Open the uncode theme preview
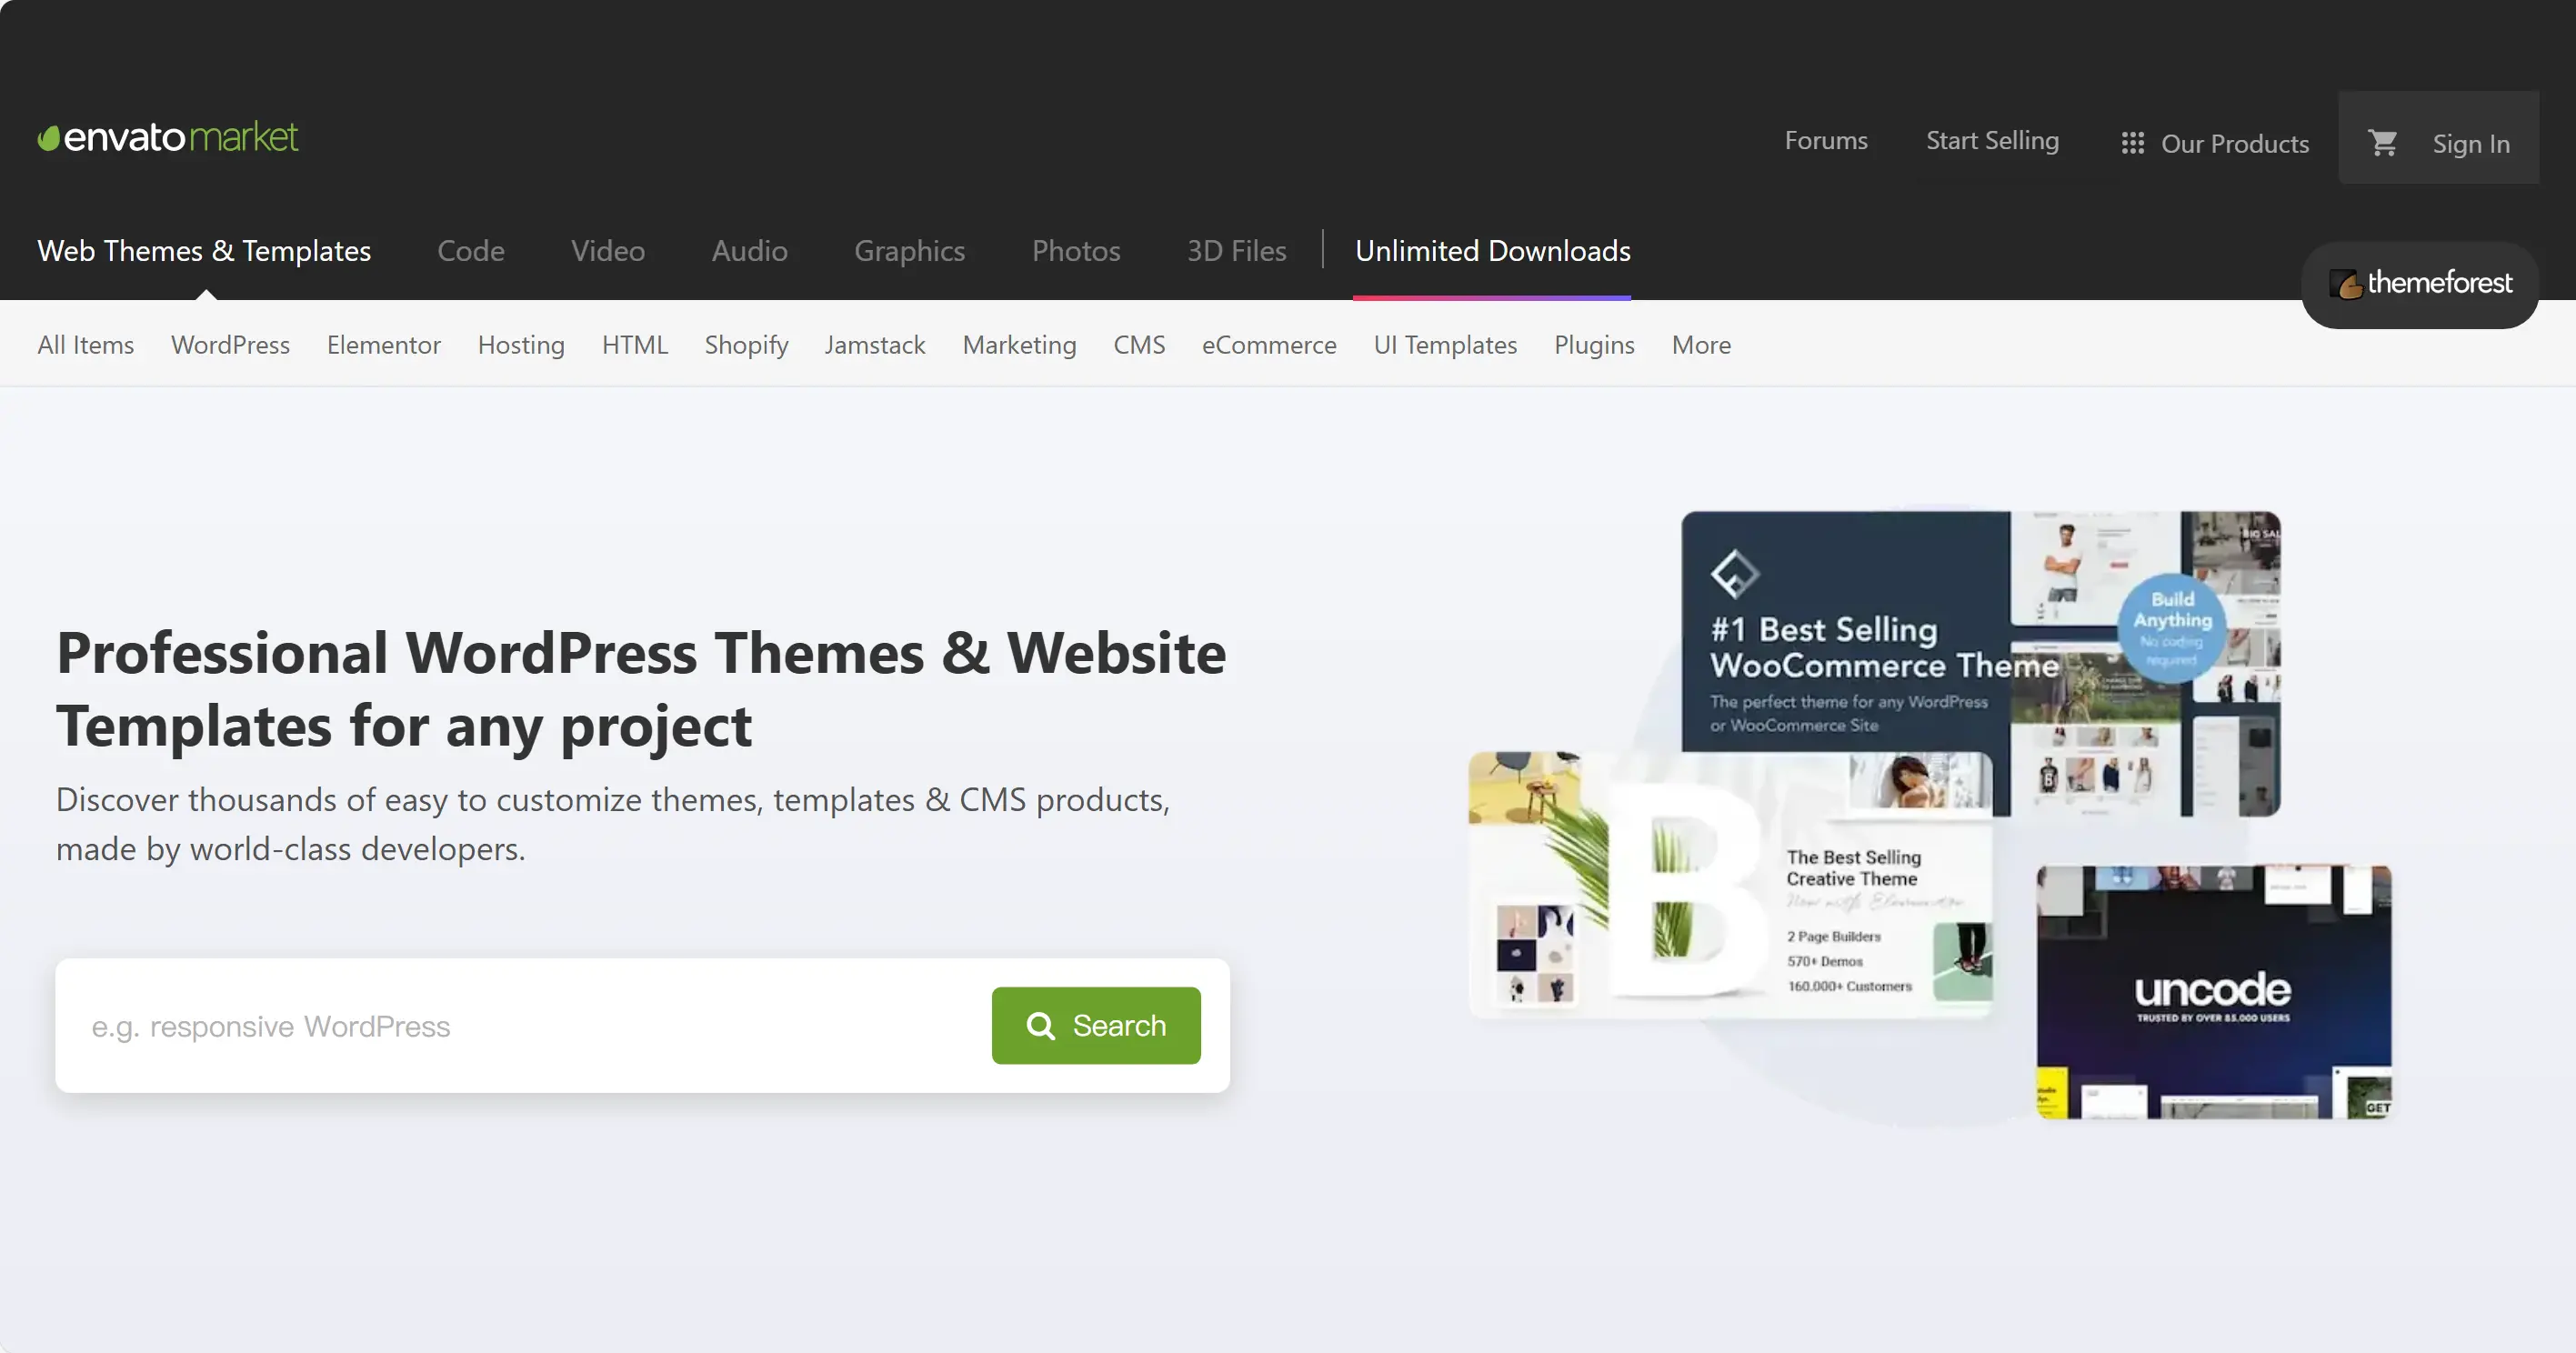2576x1353 pixels. pos(2213,992)
